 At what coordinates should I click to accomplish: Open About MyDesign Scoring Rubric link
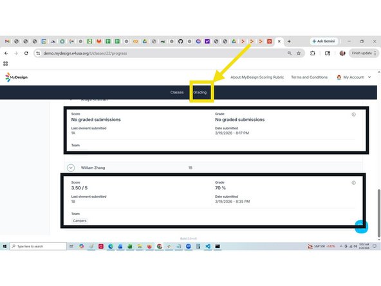pyautogui.click(x=257, y=77)
